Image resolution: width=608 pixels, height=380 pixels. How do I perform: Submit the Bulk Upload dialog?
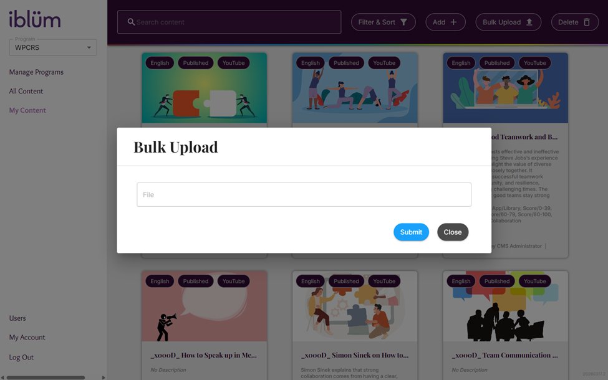411,232
